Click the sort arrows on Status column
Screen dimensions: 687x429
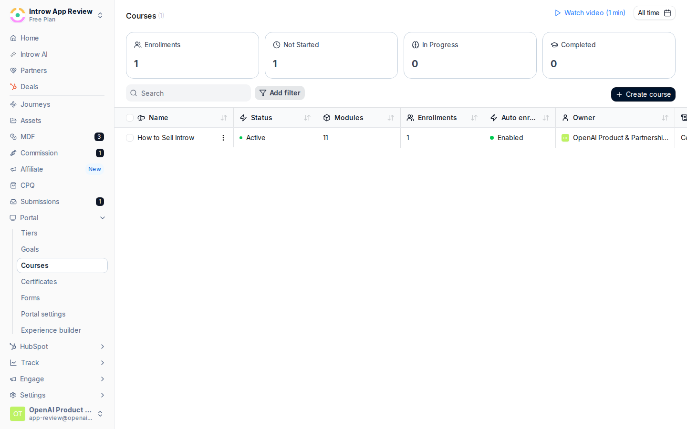[x=307, y=118]
